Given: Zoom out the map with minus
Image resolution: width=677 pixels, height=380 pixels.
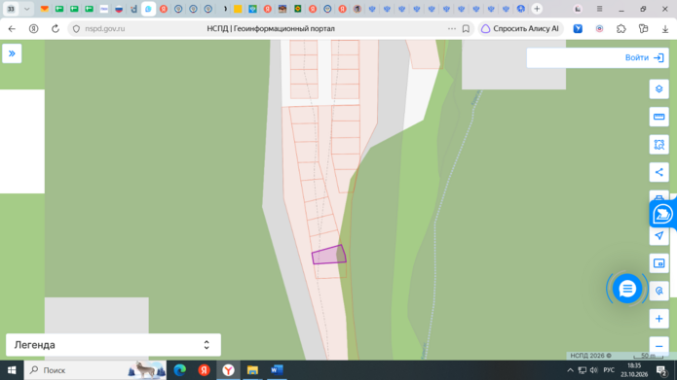Looking at the screenshot, I should (x=658, y=346).
